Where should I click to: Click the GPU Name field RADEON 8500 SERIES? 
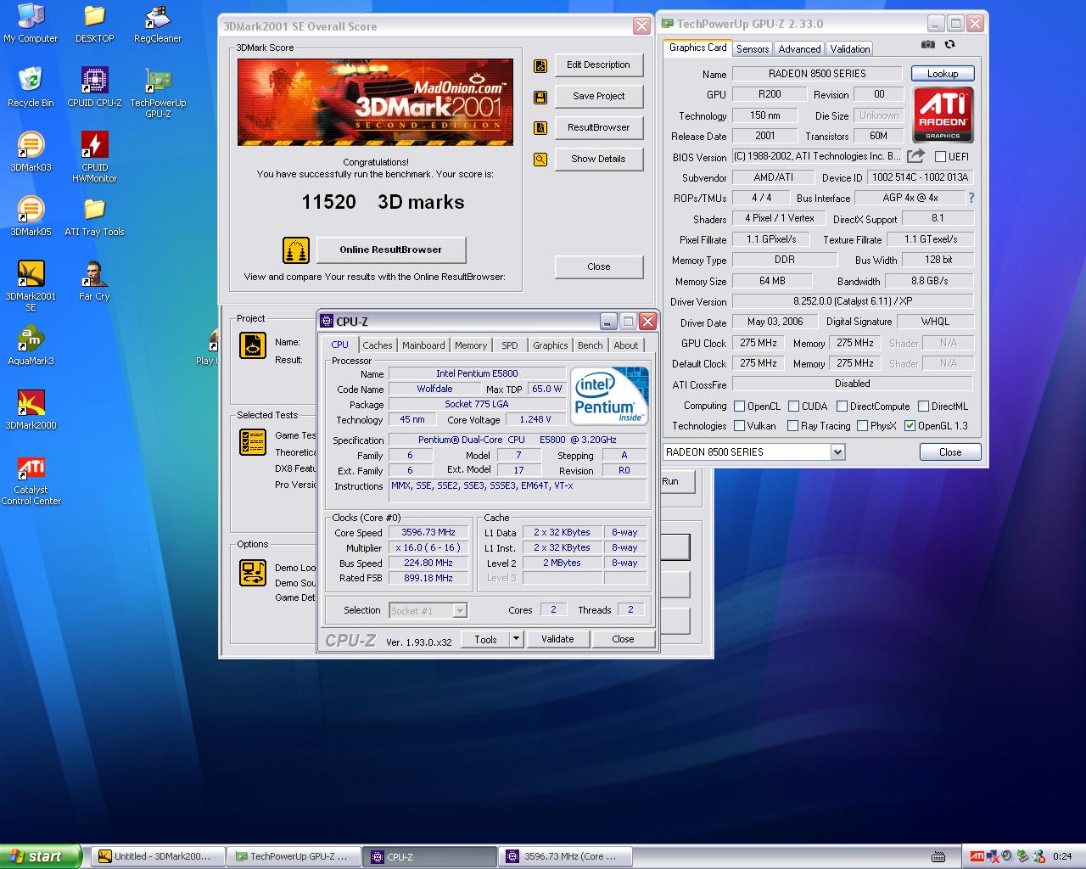tap(817, 74)
